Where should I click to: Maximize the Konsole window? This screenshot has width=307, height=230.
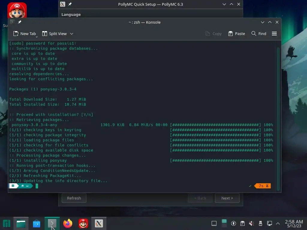[x=270, y=22]
